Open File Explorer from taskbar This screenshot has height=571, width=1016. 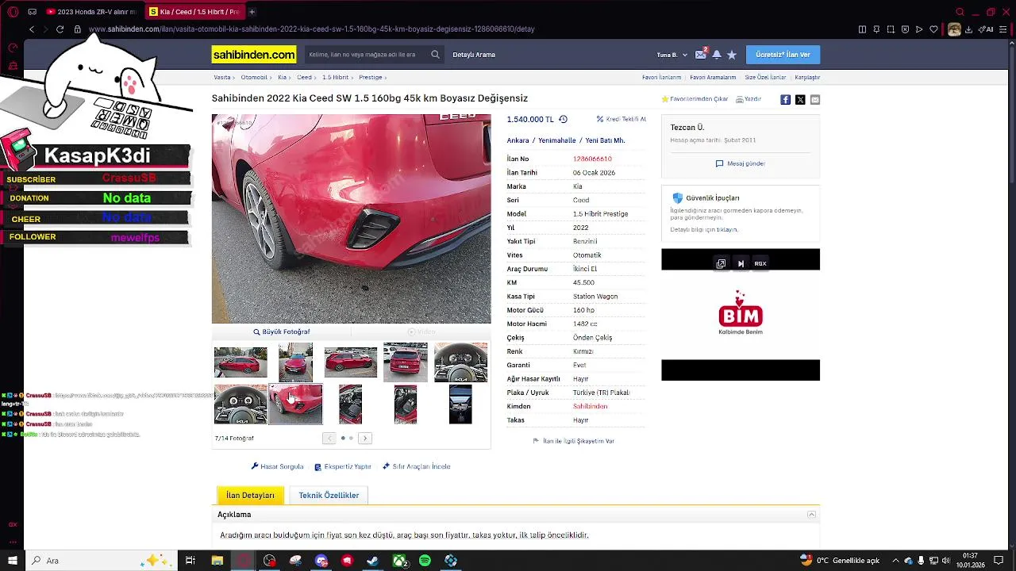pos(217,561)
